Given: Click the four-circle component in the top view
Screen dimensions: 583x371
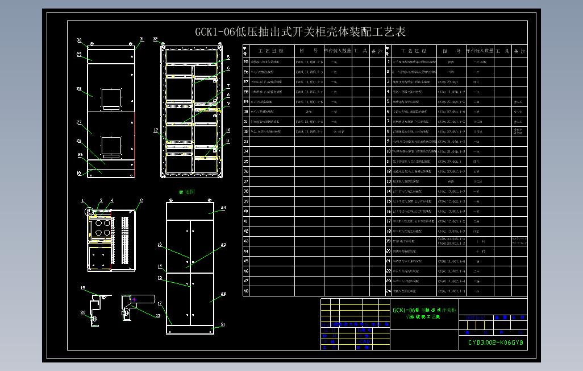Looking at the screenshot, I should pyautogui.click(x=103, y=228).
